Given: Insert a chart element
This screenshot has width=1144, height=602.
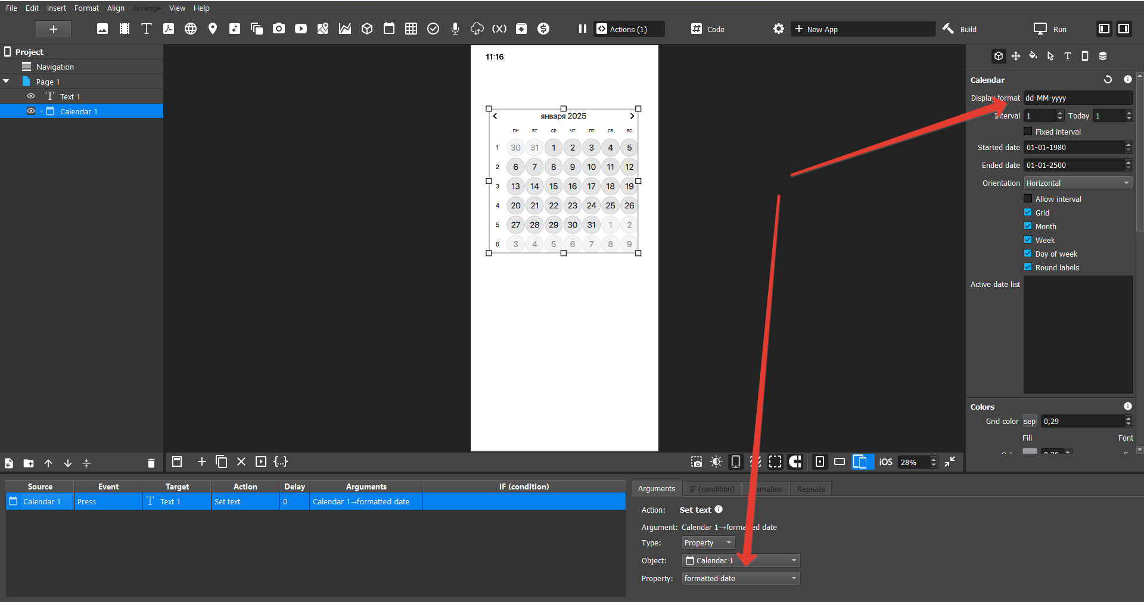Looking at the screenshot, I should pyautogui.click(x=345, y=29).
